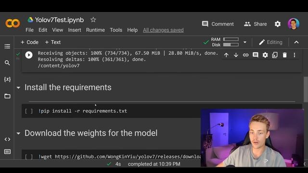Screen dimensions: 308x173
Task: Add a new Code cell
Action: coord(29,42)
